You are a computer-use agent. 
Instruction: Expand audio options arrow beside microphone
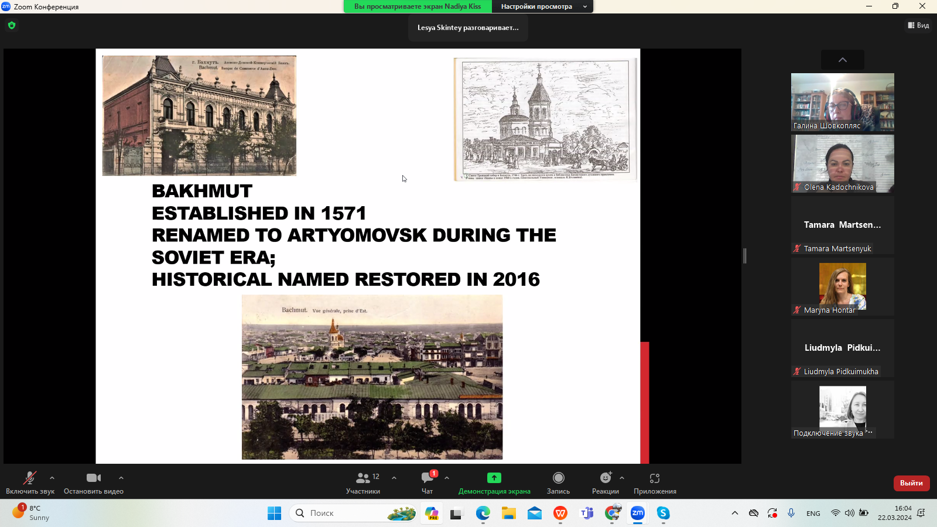[x=52, y=478]
